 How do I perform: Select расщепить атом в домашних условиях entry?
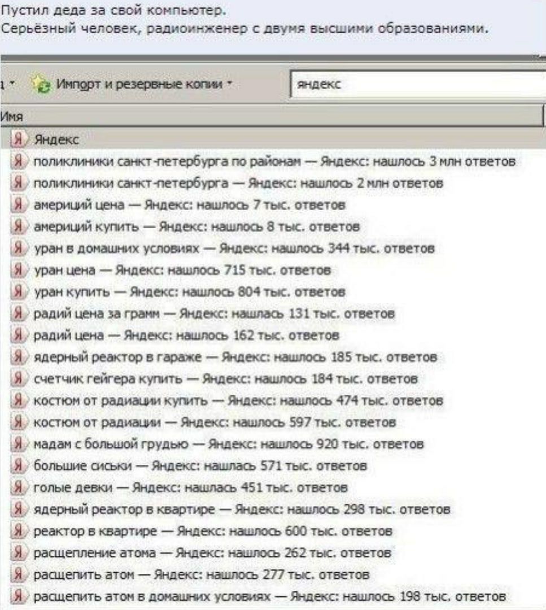click(x=270, y=597)
